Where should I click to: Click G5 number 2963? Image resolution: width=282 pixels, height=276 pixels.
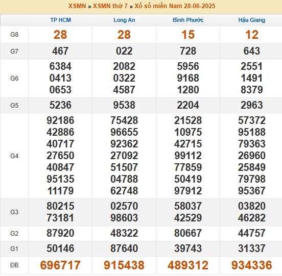[x=252, y=105]
